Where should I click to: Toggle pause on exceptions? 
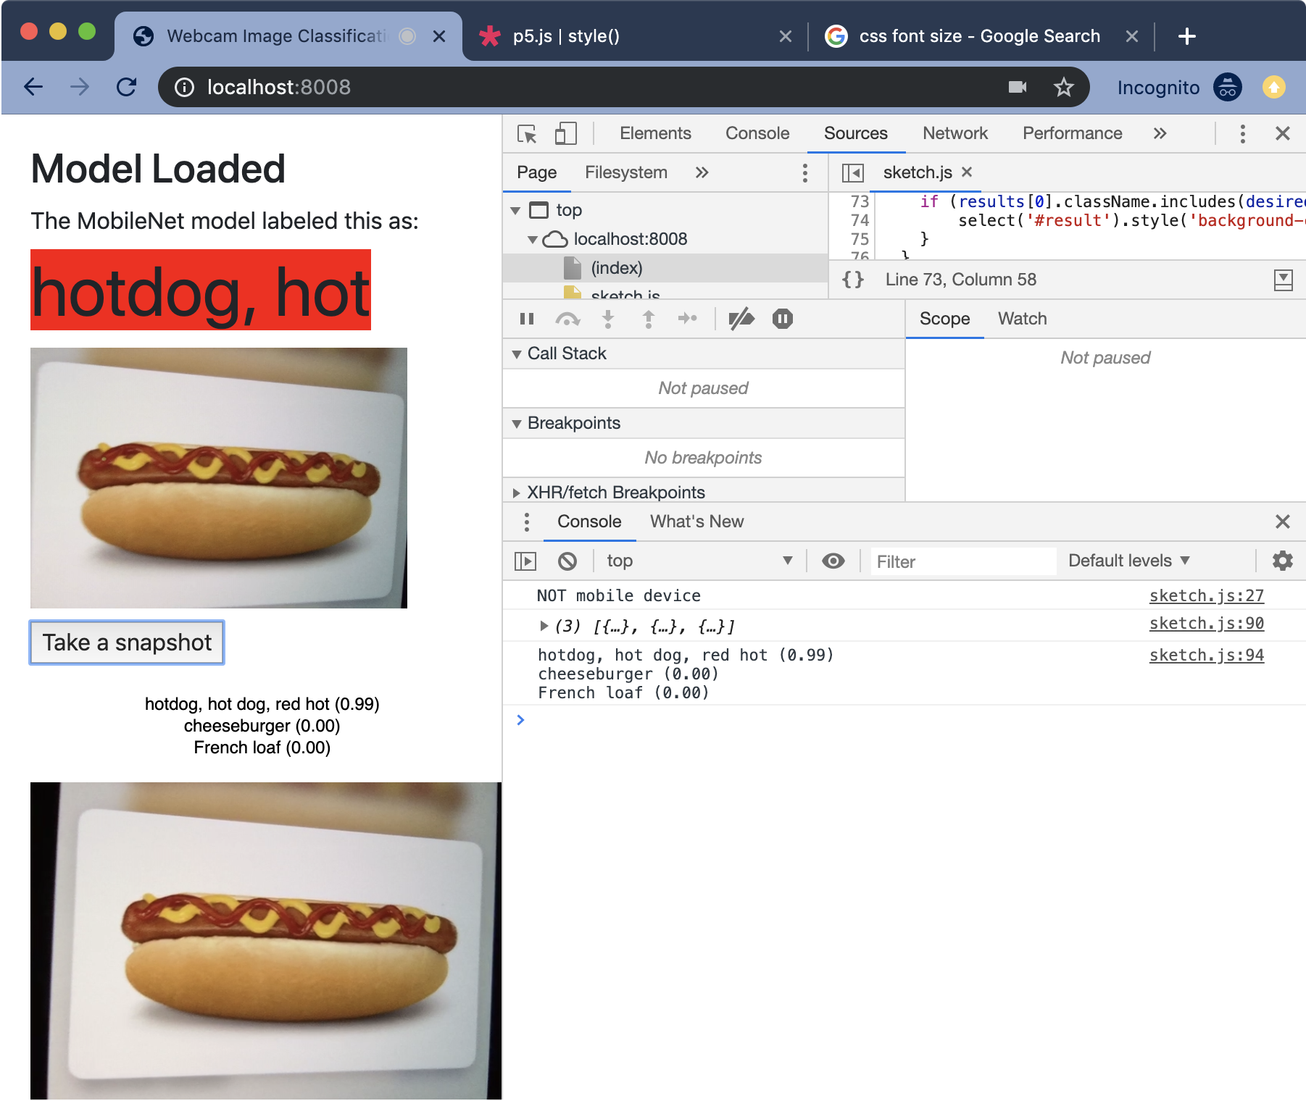coord(783,319)
